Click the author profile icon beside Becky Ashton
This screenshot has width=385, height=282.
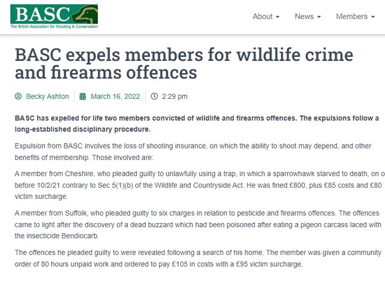point(19,96)
